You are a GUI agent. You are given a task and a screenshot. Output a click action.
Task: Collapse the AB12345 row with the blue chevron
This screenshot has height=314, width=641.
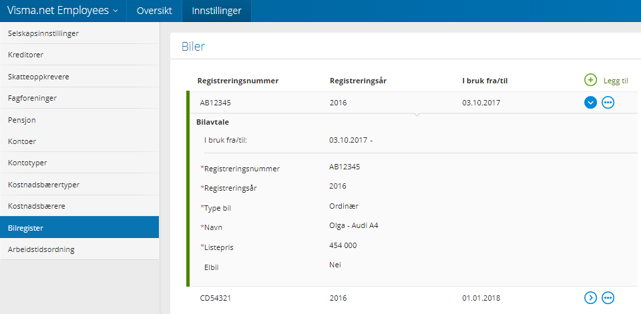pos(590,103)
